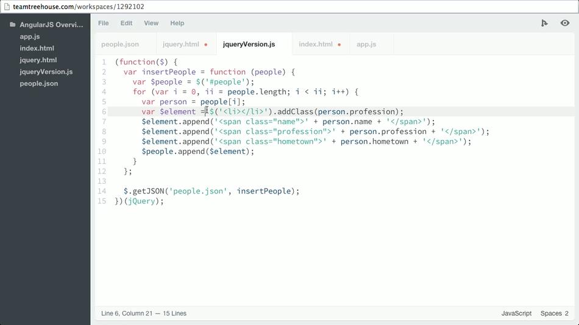This screenshot has width=579, height=325.
Task: Click line number 15 in the gutter
Action: [x=102, y=201]
